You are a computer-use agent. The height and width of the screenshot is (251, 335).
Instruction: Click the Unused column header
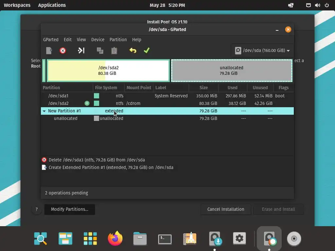coord(260,88)
